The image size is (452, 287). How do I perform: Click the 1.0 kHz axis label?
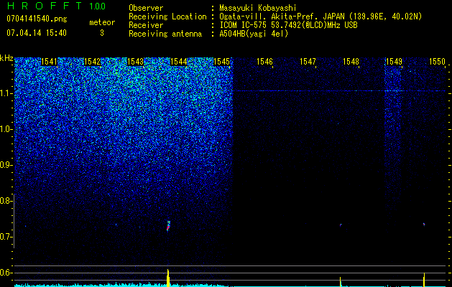click(6, 130)
